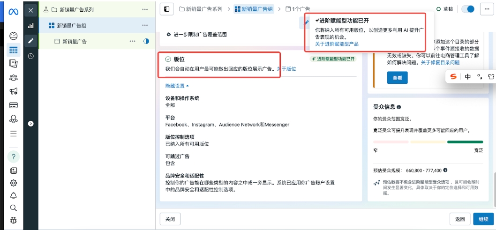Select 新销量广告系列 in the tree
The image size is (496, 230).
76,9
